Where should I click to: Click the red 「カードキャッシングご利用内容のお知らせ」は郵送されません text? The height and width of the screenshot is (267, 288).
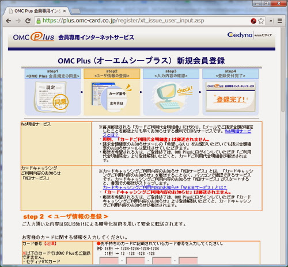166,192
